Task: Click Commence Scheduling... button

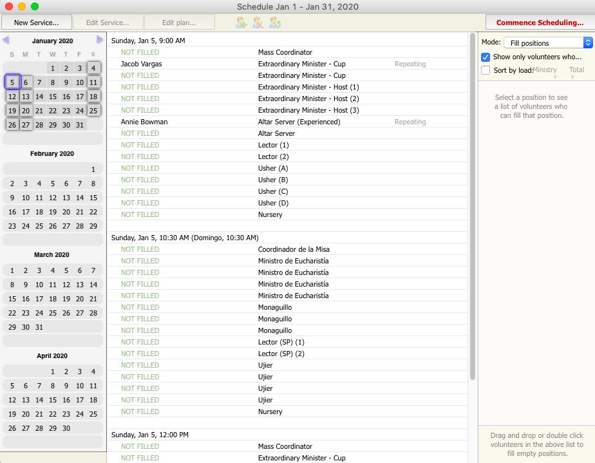Action: 540,23
